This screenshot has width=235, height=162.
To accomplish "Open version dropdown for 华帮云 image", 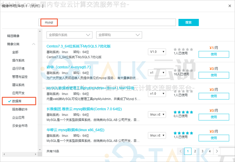I will click(157, 135).
